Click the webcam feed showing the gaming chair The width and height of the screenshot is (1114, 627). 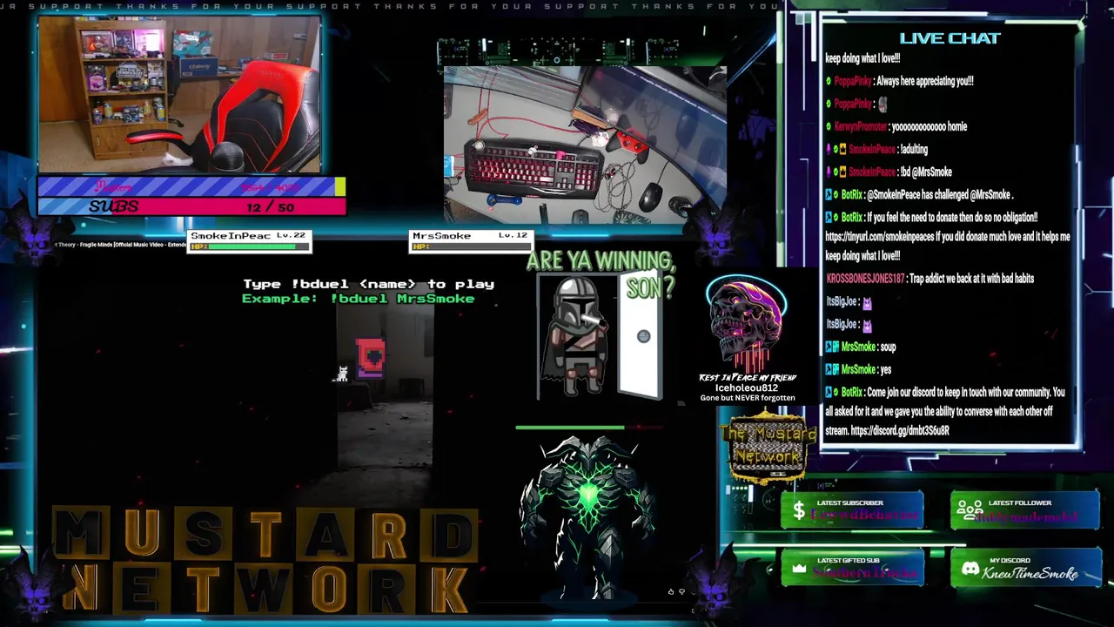click(179, 95)
